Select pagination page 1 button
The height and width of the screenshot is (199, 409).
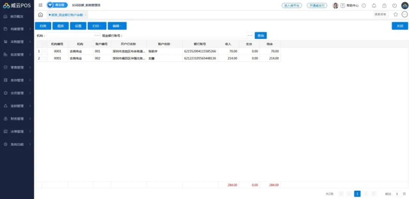point(357,194)
